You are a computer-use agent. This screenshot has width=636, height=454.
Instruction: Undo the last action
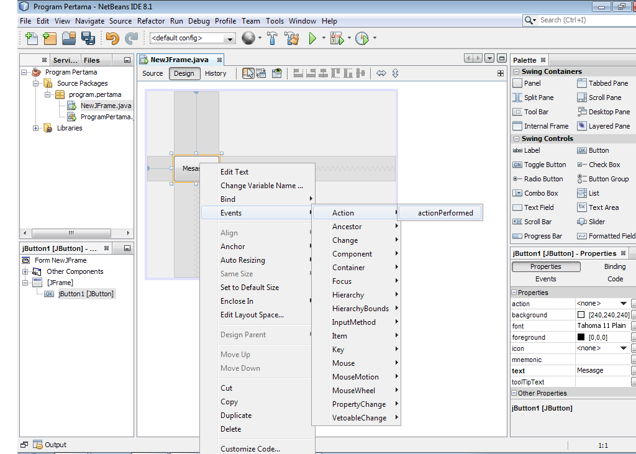pyautogui.click(x=112, y=38)
